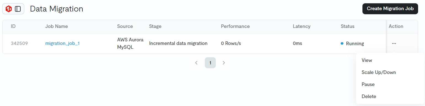425x106 pixels.
Task: Toggle the sidebar panel icon
Action: click(18, 9)
